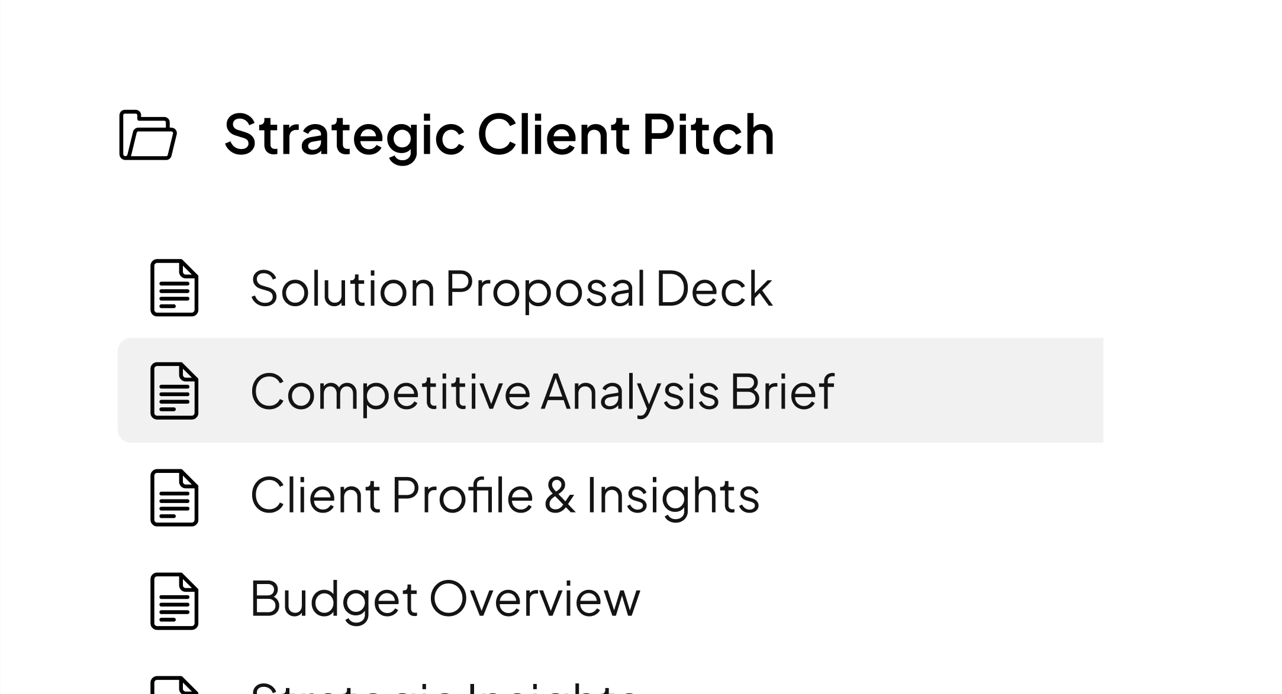Click the ampersand in Client Profile & Insights

(559, 495)
